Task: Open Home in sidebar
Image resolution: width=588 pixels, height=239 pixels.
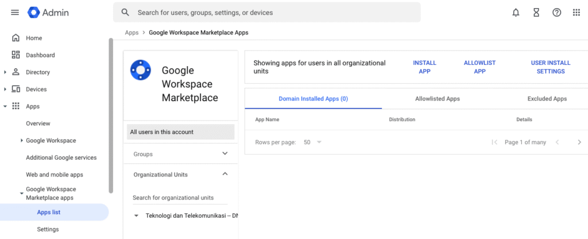Action: tap(34, 38)
